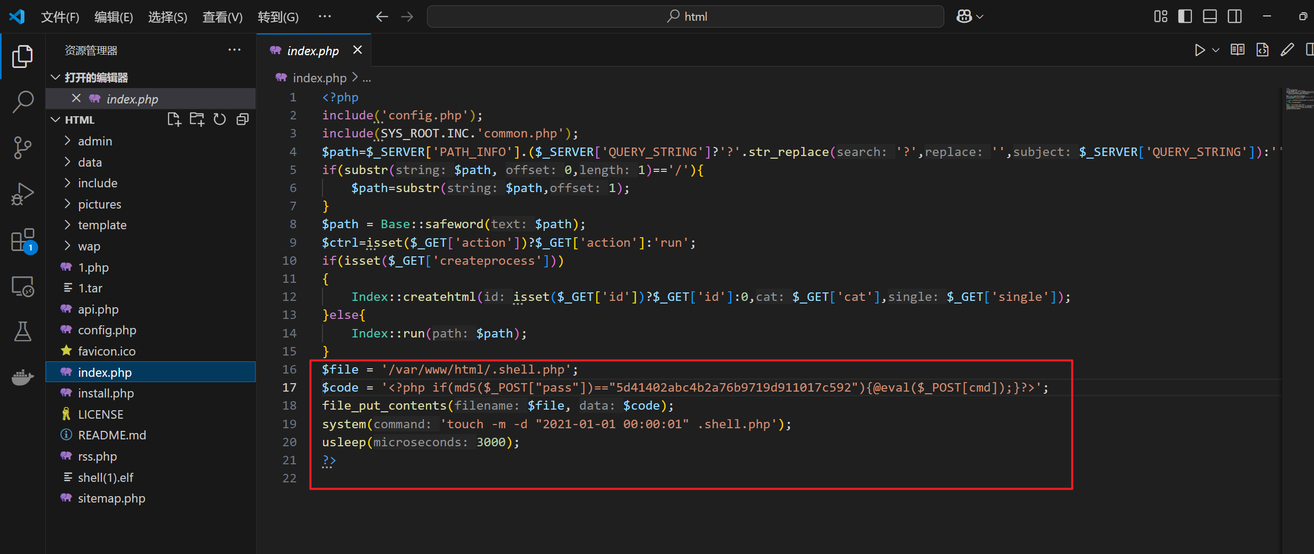Expand the include folder

pyautogui.click(x=151, y=183)
